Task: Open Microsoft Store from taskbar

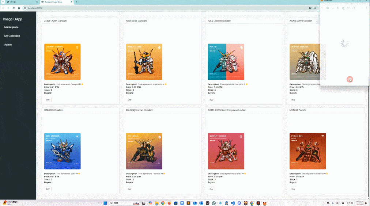Action: [x=175, y=203]
